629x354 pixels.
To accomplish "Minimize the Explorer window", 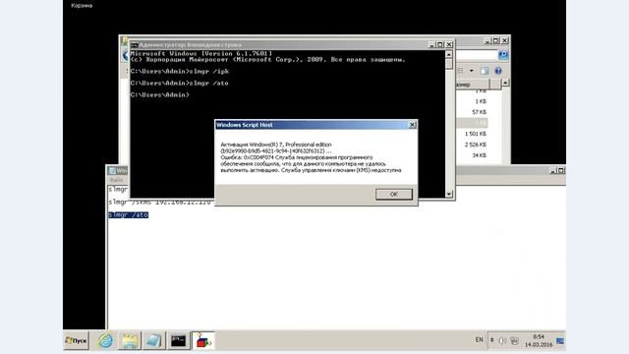I will coord(487,41).
